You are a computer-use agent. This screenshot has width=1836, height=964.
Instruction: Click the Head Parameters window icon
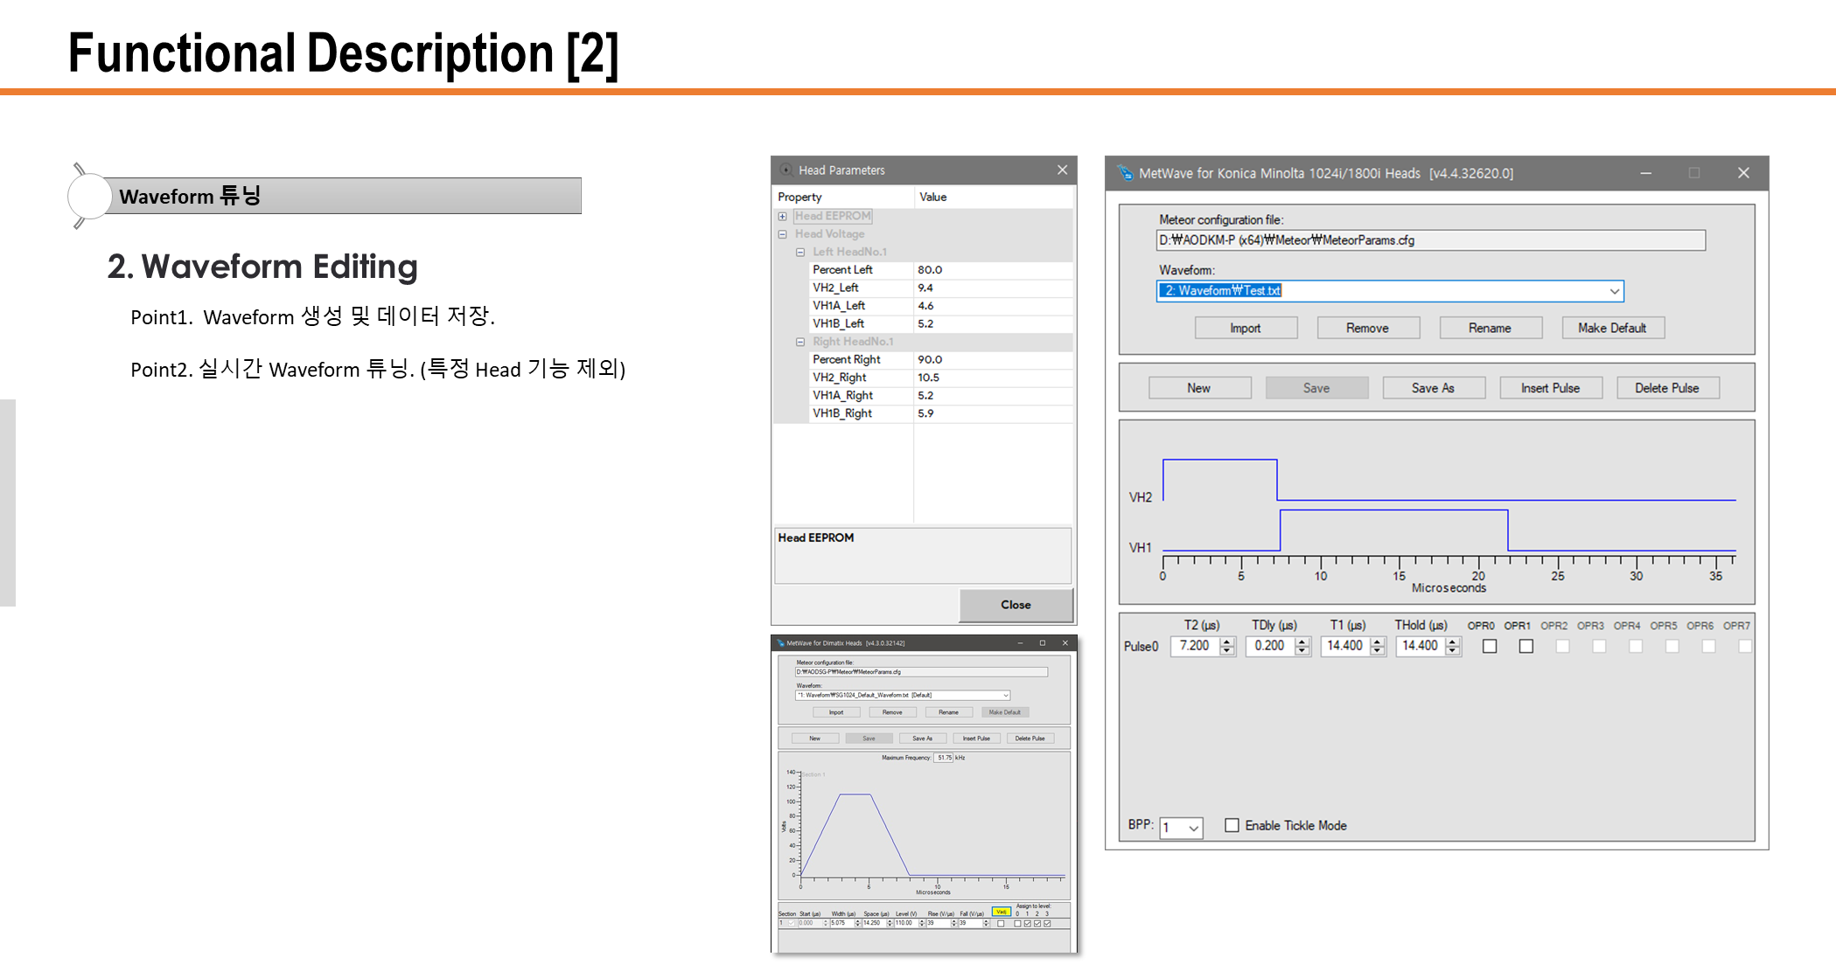[785, 170]
